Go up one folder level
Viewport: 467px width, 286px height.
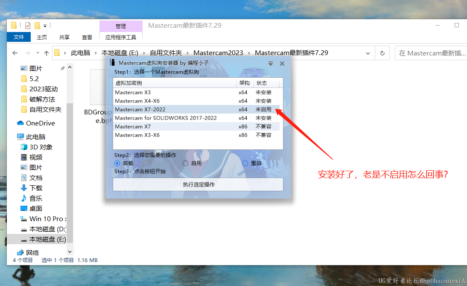(47, 53)
